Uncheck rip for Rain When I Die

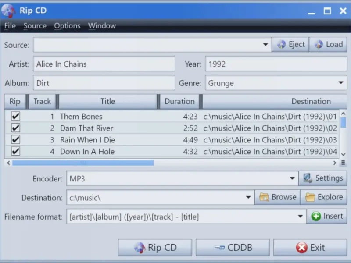pos(15,139)
